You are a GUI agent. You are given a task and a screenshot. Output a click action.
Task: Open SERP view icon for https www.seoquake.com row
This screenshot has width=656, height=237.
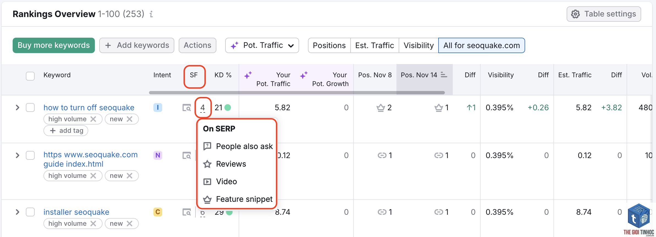pyautogui.click(x=187, y=155)
